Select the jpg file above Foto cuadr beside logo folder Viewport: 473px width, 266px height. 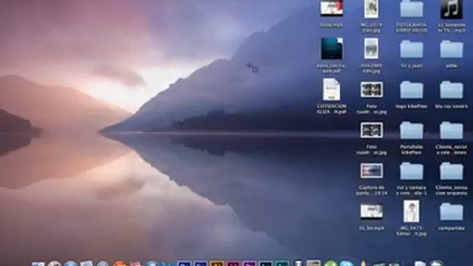click(x=371, y=48)
